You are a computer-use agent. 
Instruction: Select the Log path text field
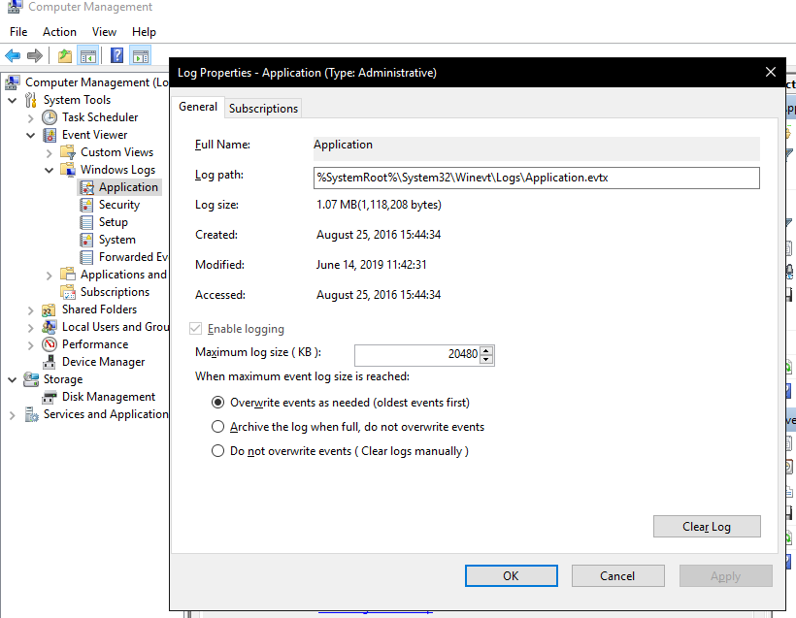click(534, 178)
